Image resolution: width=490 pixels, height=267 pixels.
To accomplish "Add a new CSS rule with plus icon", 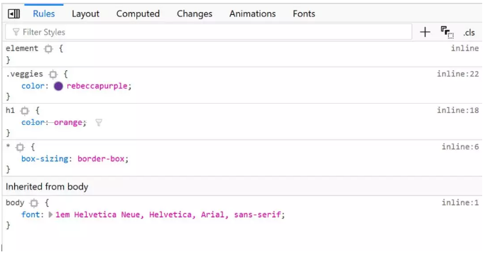I will coord(425,32).
